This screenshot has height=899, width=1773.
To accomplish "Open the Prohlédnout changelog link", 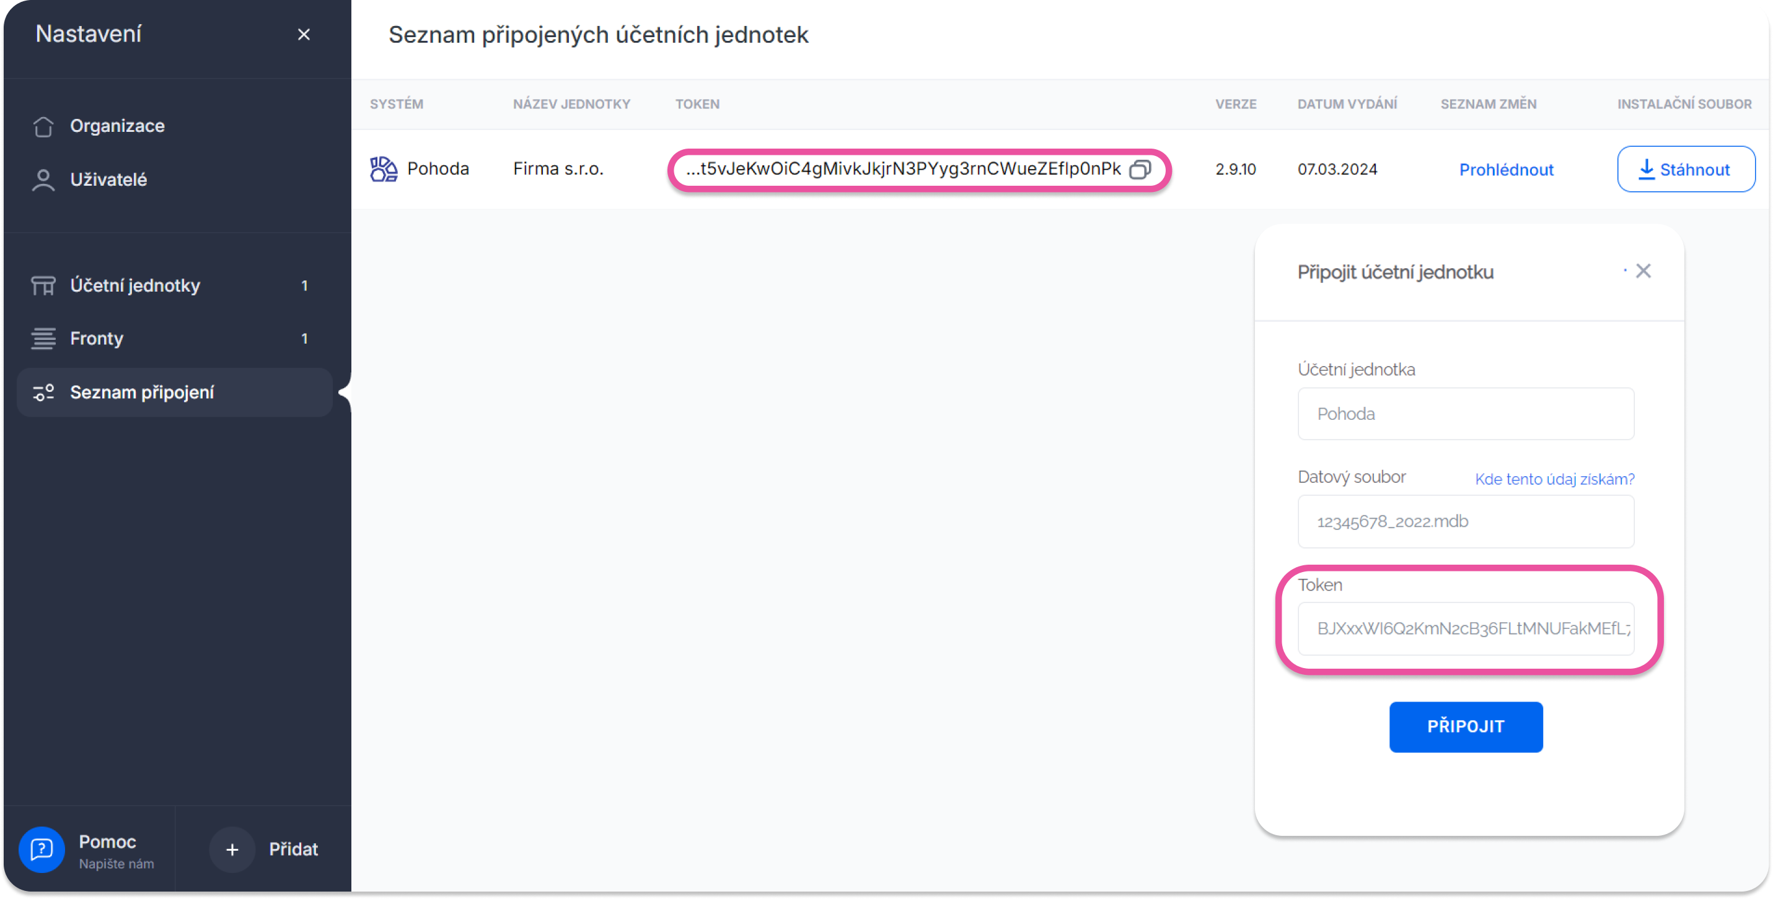I will (x=1506, y=170).
